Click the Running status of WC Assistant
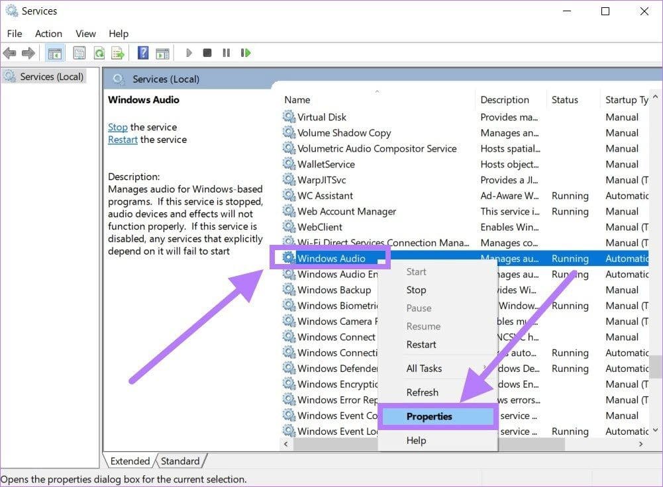This screenshot has height=487, width=663. pos(570,196)
